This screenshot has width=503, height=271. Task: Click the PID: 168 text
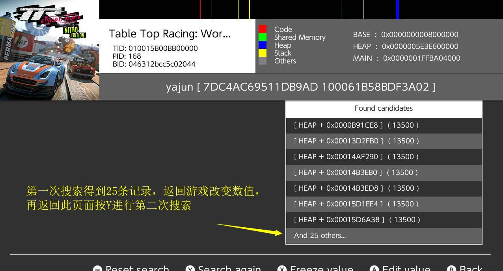point(127,56)
